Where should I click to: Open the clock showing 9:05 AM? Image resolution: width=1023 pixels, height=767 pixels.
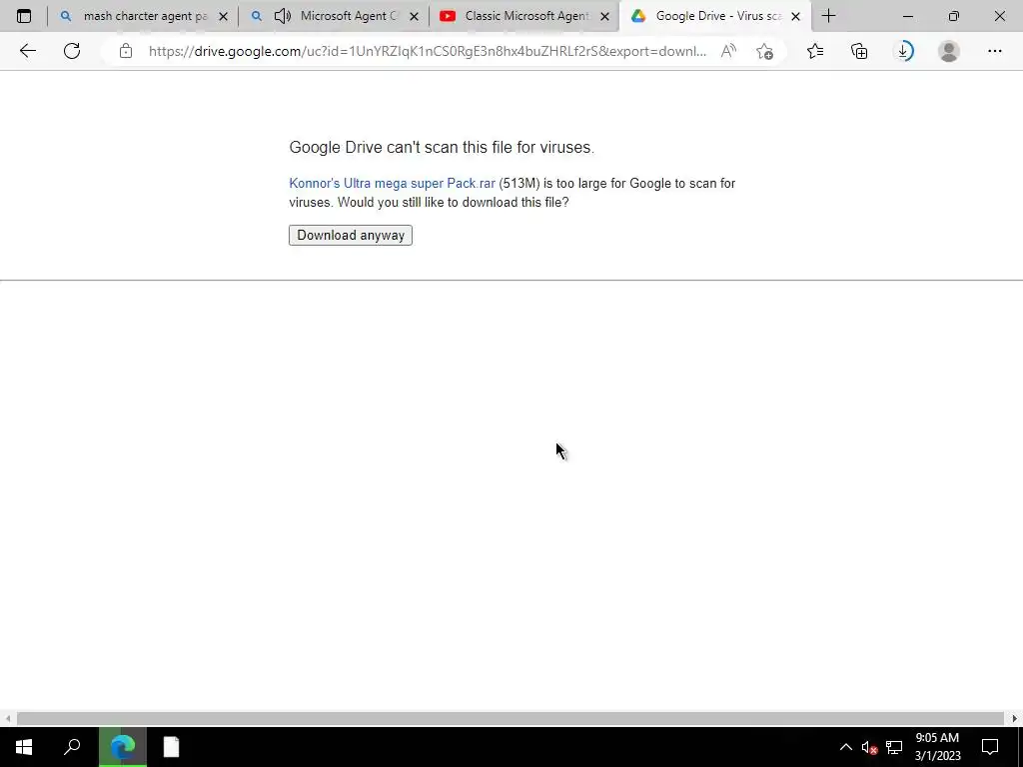937,747
